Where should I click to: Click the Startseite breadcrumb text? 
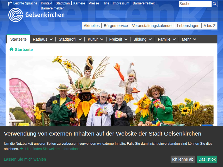point(24,50)
